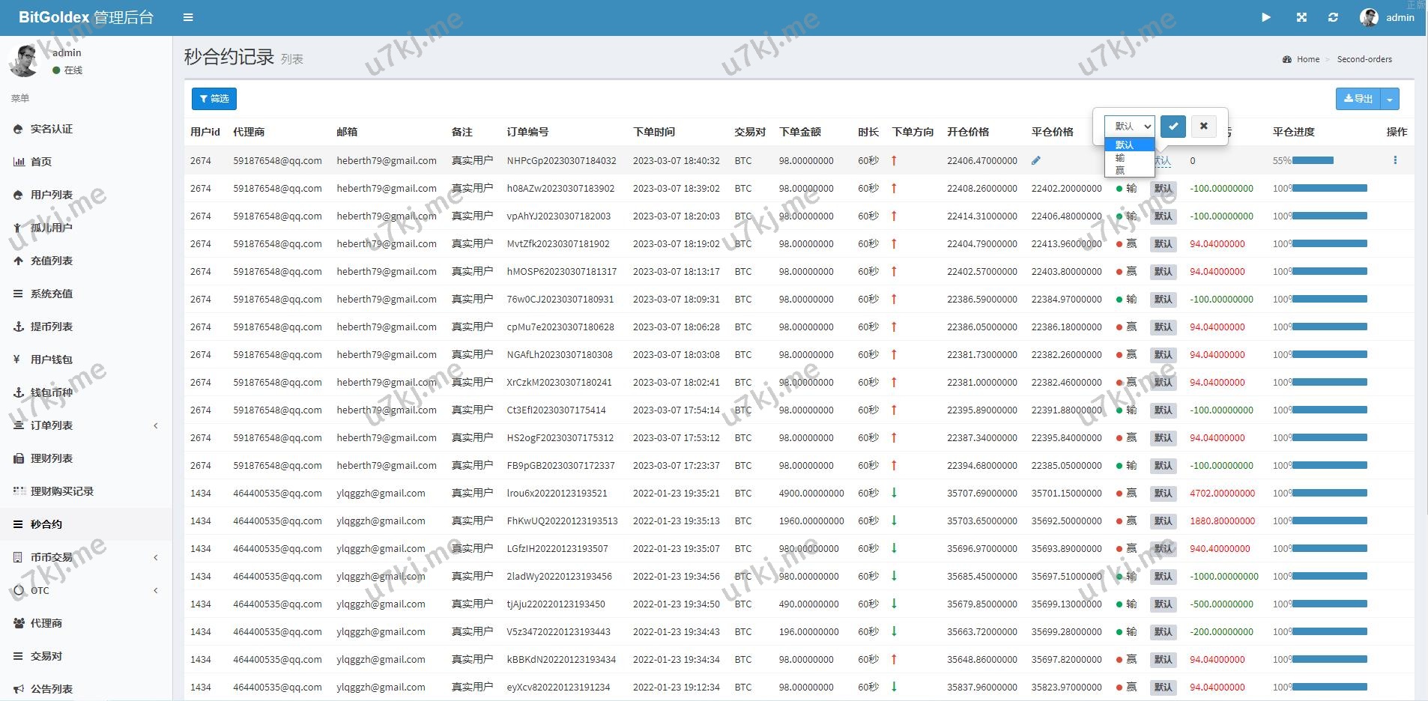Open 充值列表 in the sidebar
Viewport: 1428px width, 701px height.
(x=52, y=261)
